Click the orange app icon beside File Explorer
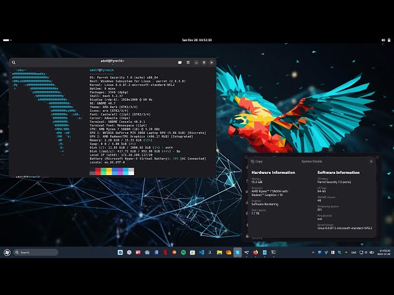This screenshot has width=394, height=295. (228, 253)
